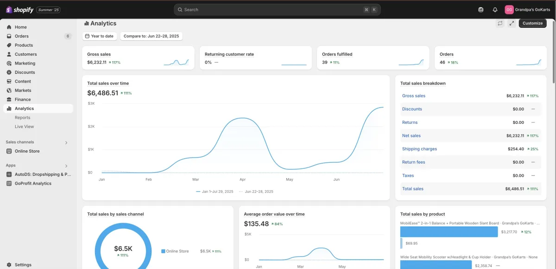Image resolution: width=556 pixels, height=269 pixels.
Task: Click the Online Store legend color swatch
Action: [x=163, y=251]
